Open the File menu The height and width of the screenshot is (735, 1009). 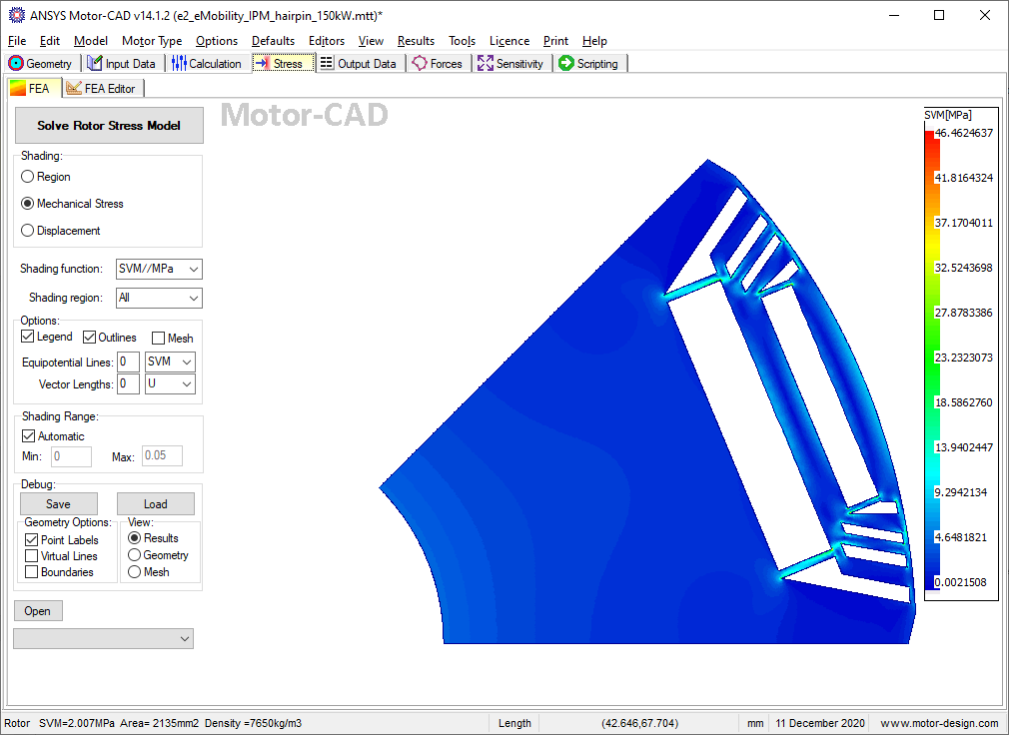17,41
